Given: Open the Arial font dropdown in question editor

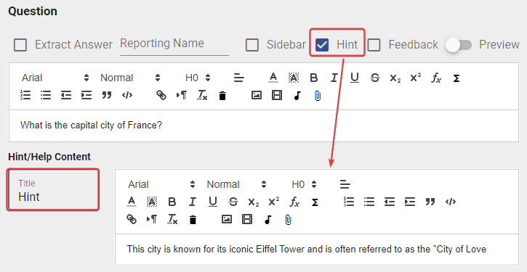Looking at the screenshot, I should pos(55,78).
